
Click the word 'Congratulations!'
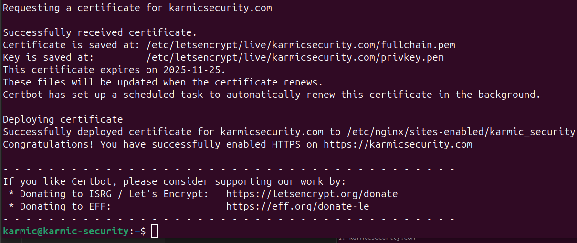click(49, 144)
